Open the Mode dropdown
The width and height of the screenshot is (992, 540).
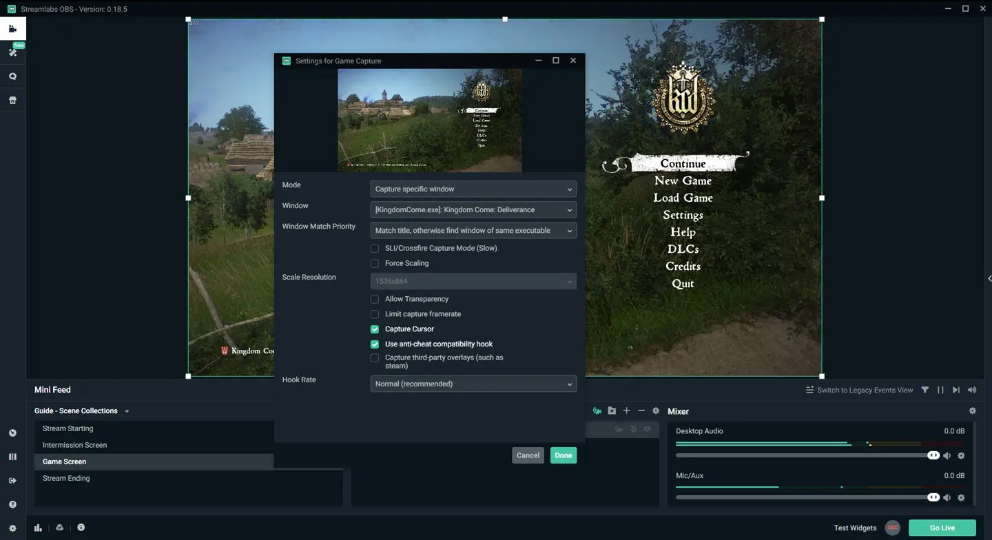473,189
